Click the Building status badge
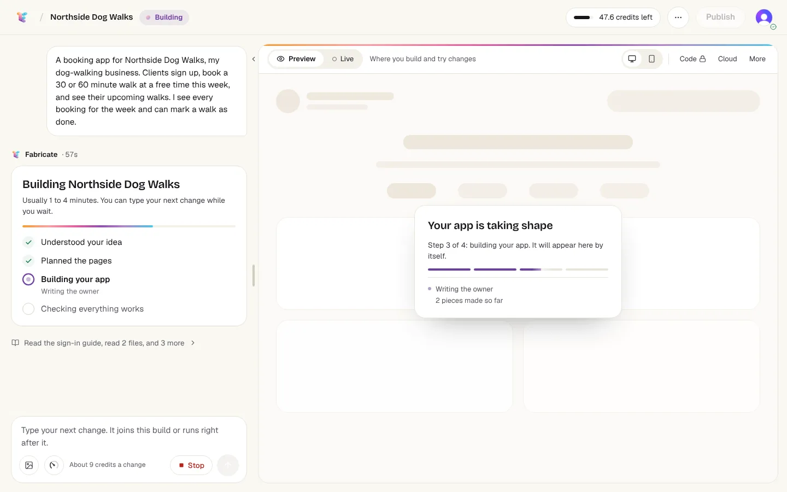 tap(165, 17)
